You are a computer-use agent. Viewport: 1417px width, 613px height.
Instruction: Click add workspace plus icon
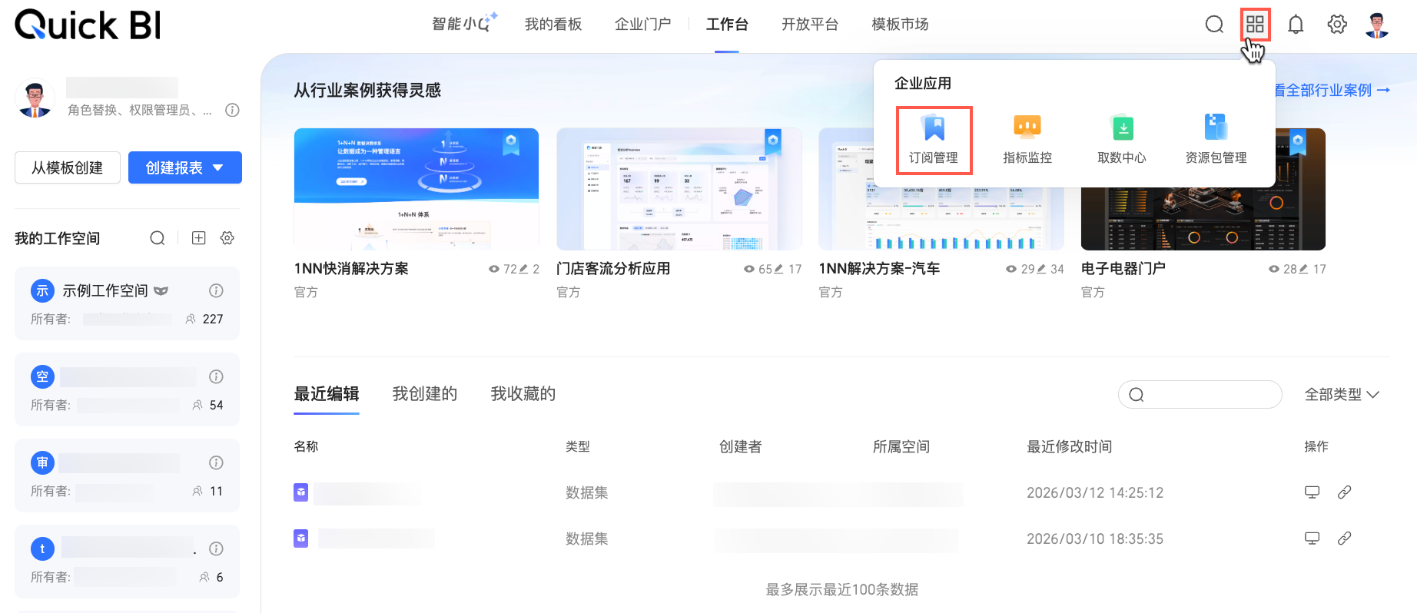point(198,238)
